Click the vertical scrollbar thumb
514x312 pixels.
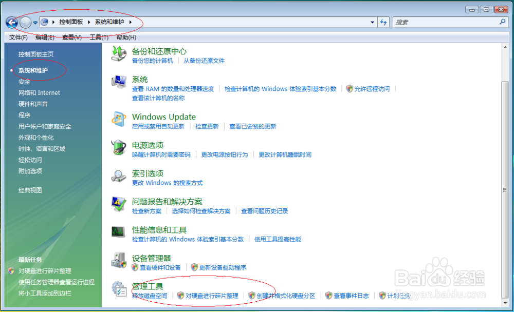pyautogui.click(x=505, y=190)
